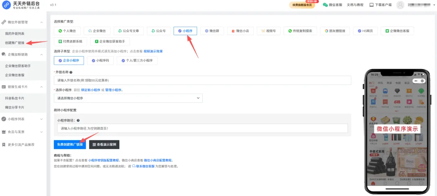Select 传统复制搜索 promotion type

[300, 31]
